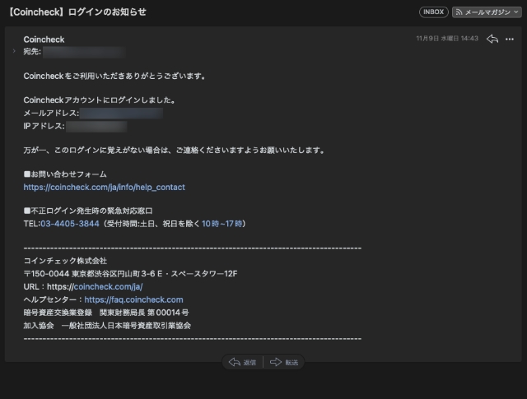Click the 返信 reply button at bottom
The image size is (527, 399).
pyautogui.click(x=242, y=362)
